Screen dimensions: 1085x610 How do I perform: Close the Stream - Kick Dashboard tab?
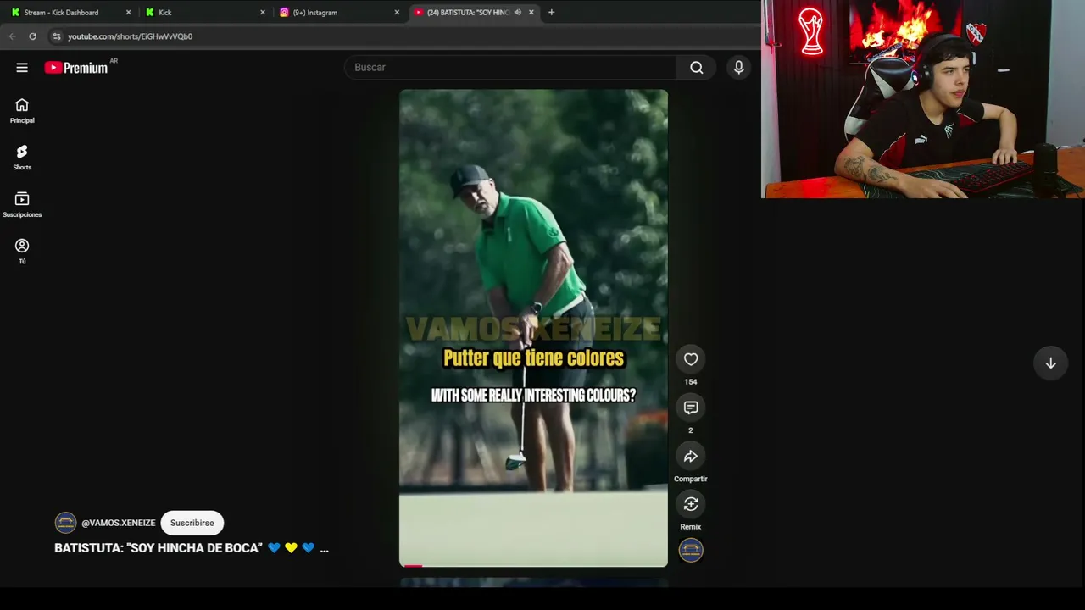pos(129,12)
